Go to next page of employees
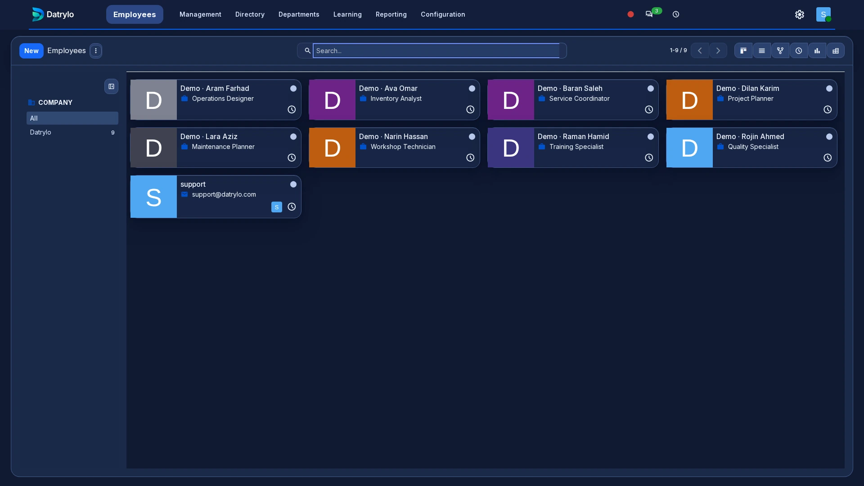 click(x=718, y=51)
